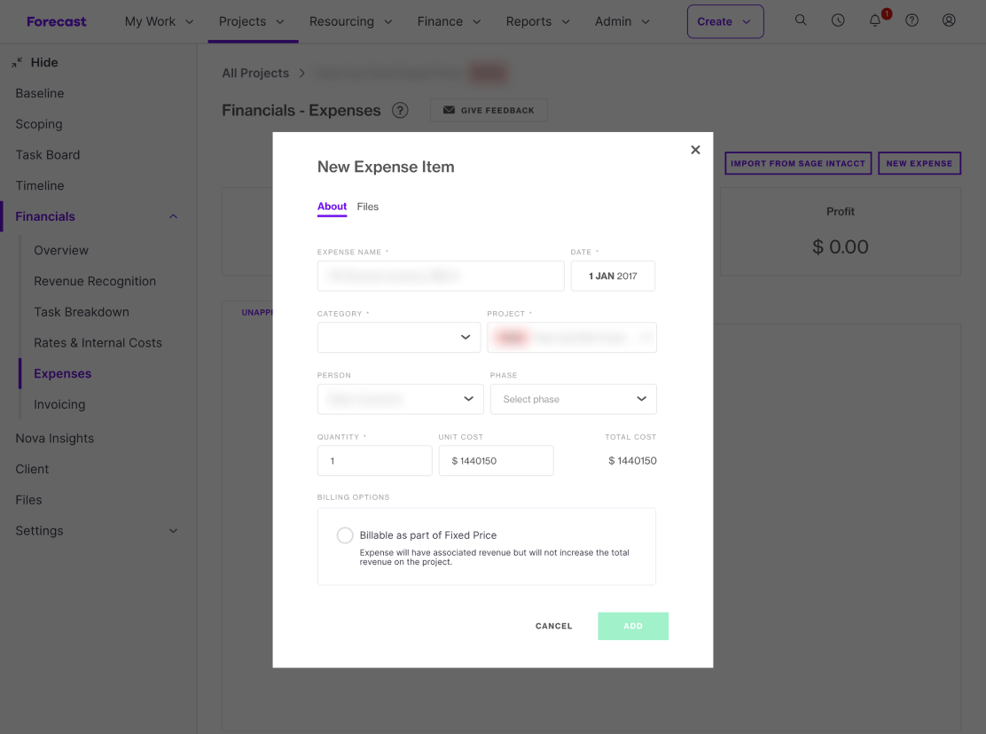Image resolution: width=986 pixels, height=734 pixels.
Task: Open the Person dropdown
Action: click(400, 399)
